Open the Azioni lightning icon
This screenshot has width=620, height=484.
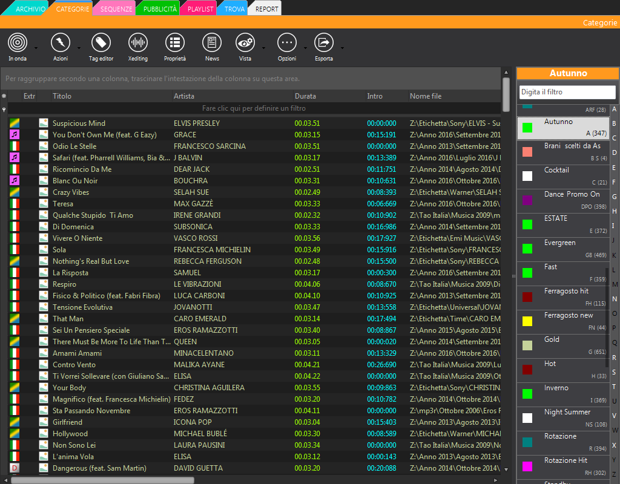click(60, 43)
